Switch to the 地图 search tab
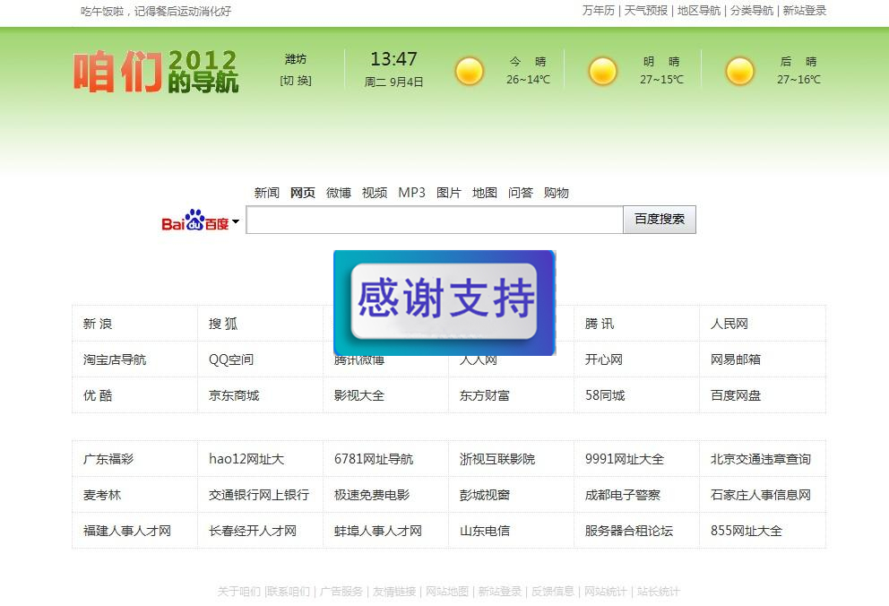Viewport: 889px width, 606px height. [x=484, y=193]
